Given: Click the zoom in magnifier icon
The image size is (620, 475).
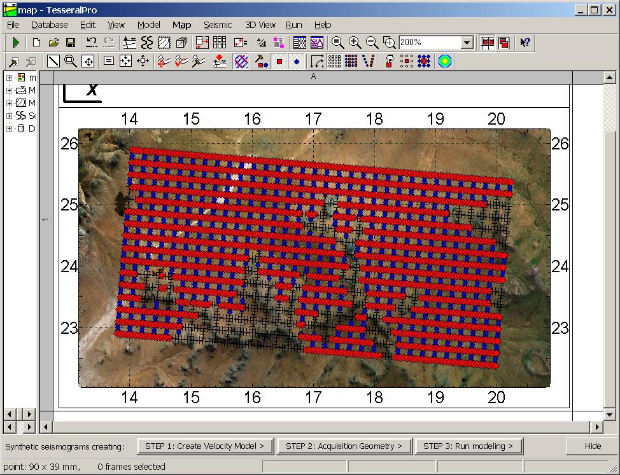Looking at the screenshot, I should 355,43.
